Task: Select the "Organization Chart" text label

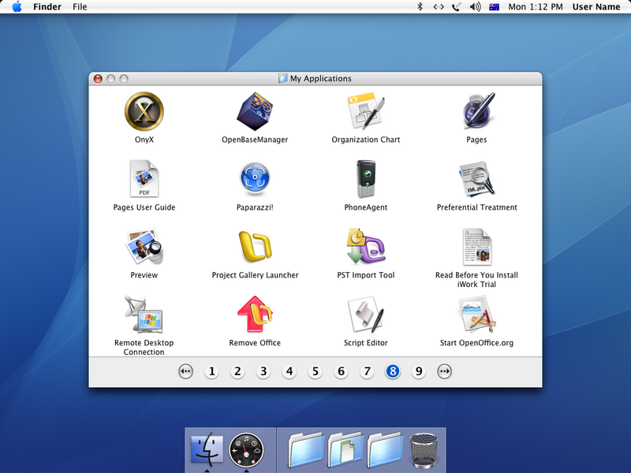Action: coord(366,140)
